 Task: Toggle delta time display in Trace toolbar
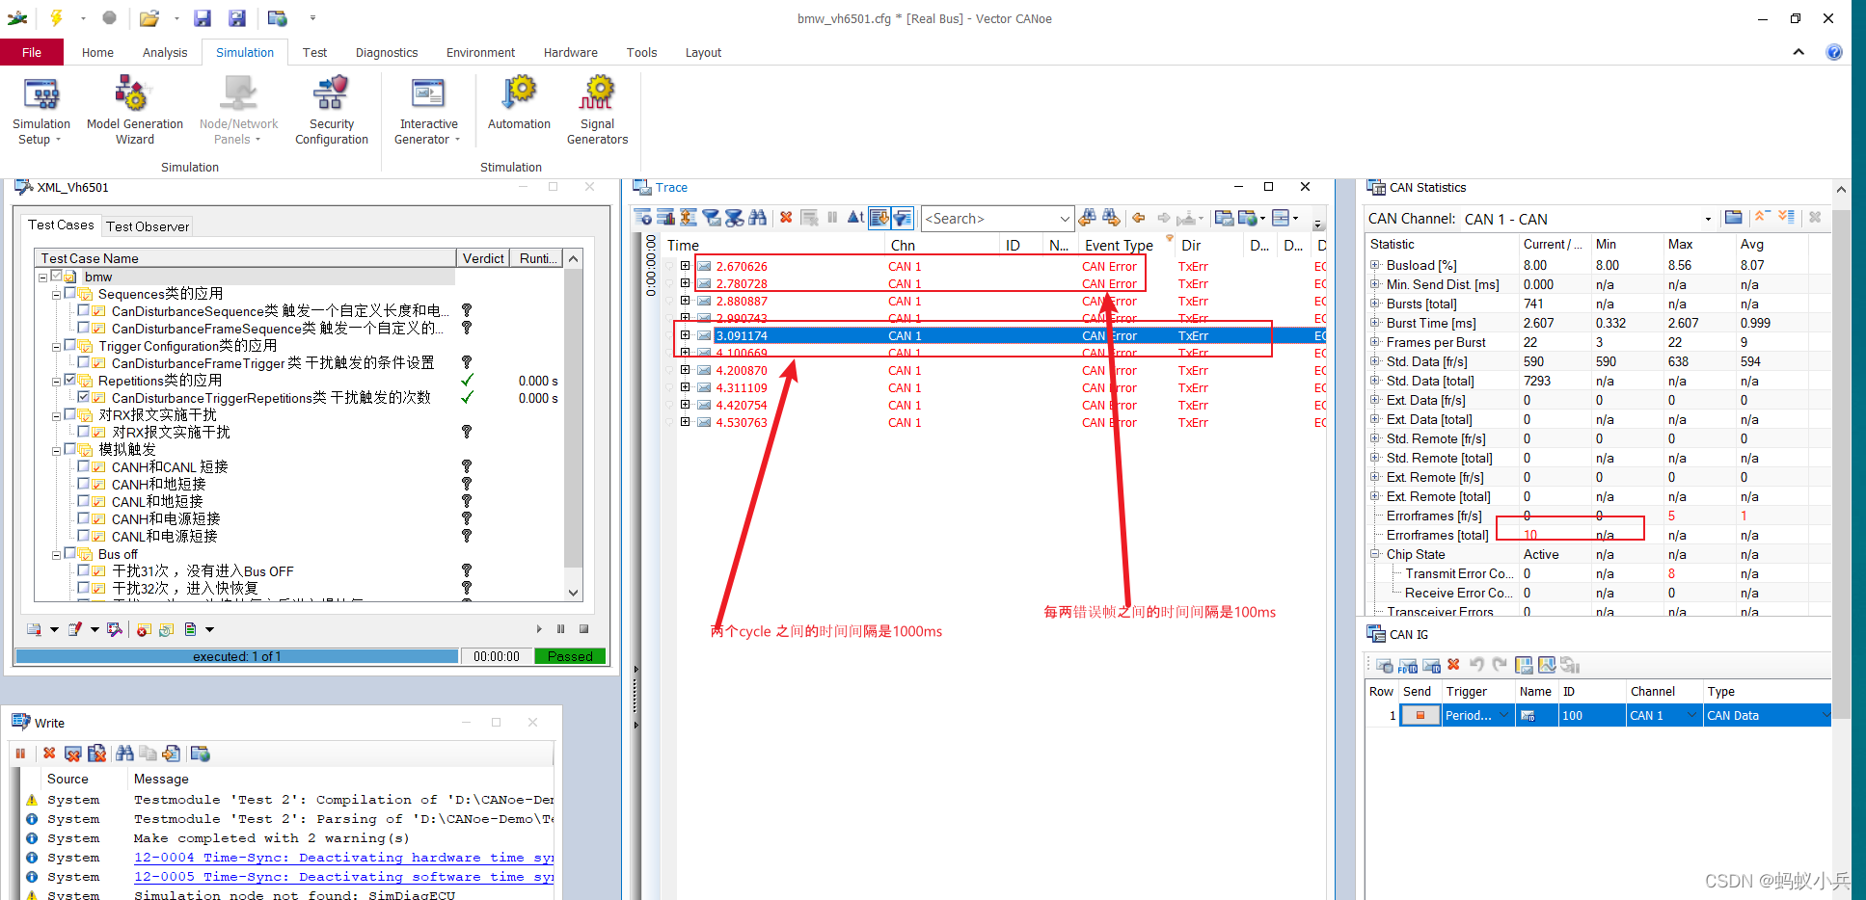[x=855, y=218]
